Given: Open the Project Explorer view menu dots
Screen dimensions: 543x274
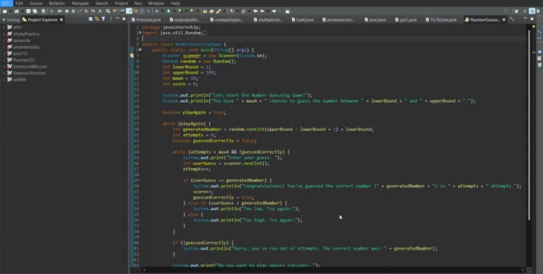Looking at the screenshot, I should point(111,19).
